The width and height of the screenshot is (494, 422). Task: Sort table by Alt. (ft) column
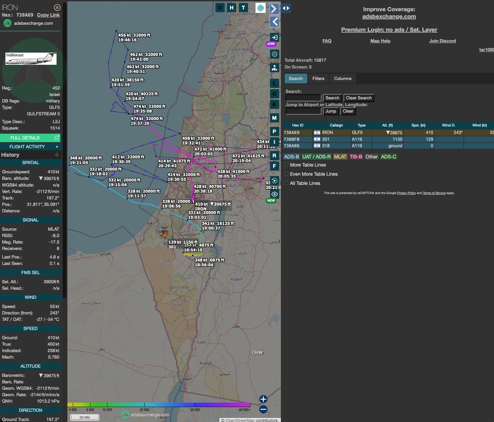point(388,125)
